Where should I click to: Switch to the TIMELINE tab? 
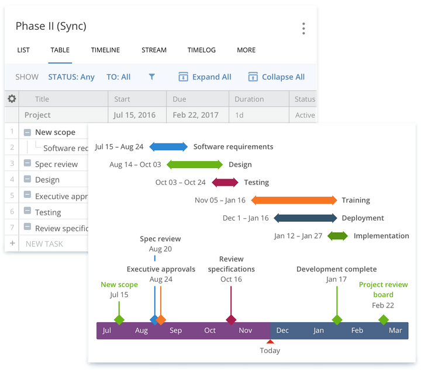pos(105,50)
